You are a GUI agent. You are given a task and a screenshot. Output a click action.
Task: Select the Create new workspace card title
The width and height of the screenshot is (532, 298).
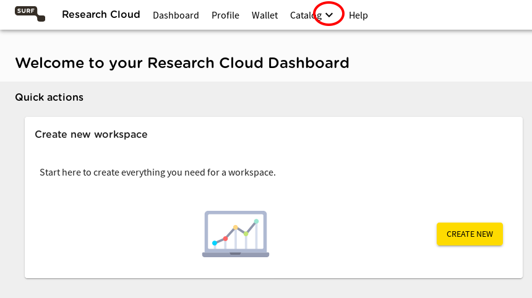coord(91,134)
